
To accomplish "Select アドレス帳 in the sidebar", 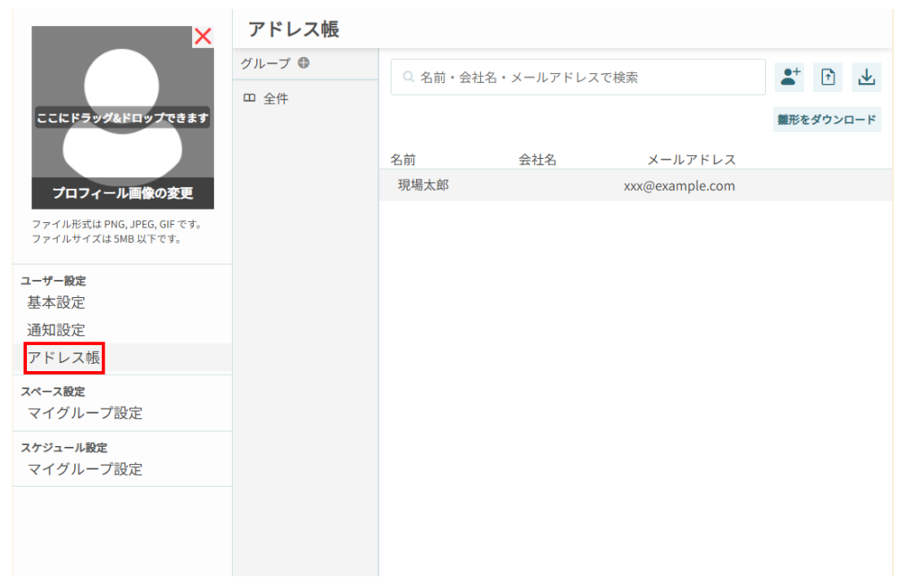I will tap(64, 359).
